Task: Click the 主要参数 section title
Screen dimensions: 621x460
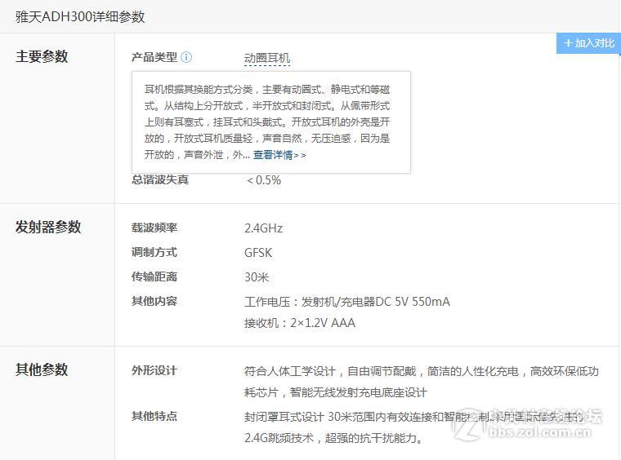Action: coord(42,56)
